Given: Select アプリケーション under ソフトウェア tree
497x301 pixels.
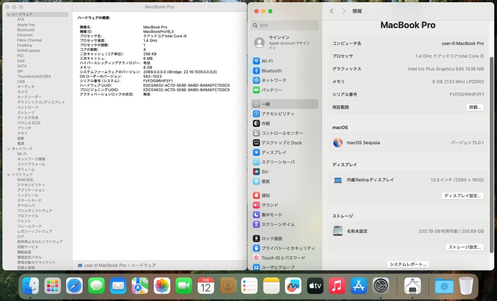Looking at the screenshot, I should [x=31, y=190].
